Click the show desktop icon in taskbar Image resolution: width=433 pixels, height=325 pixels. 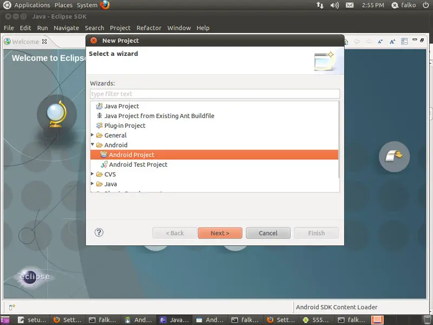(x=5, y=320)
